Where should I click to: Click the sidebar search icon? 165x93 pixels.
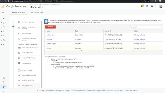coord(3,13)
